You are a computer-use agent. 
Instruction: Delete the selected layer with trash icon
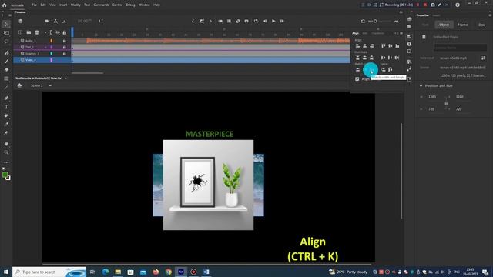pos(37,32)
